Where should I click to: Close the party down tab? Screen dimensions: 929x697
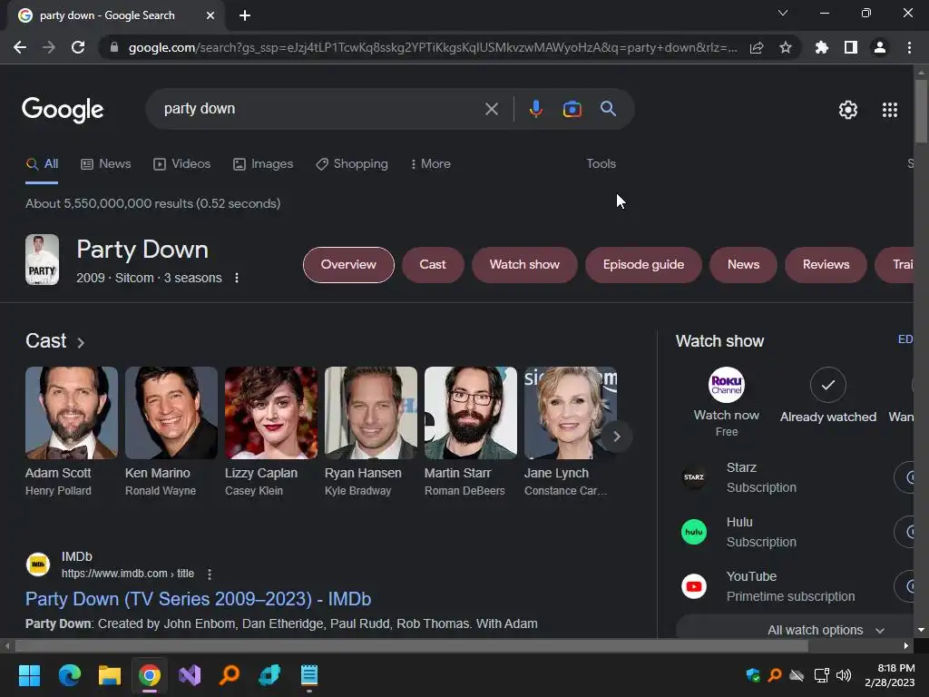210,15
